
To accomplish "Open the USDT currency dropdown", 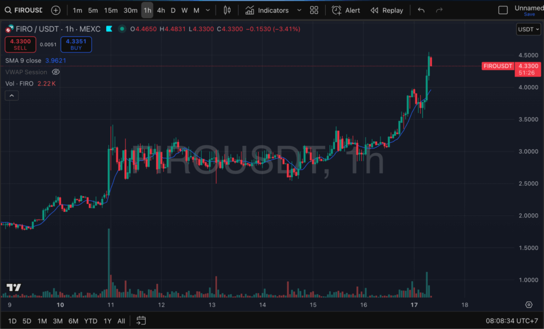I will pyautogui.click(x=529, y=29).
